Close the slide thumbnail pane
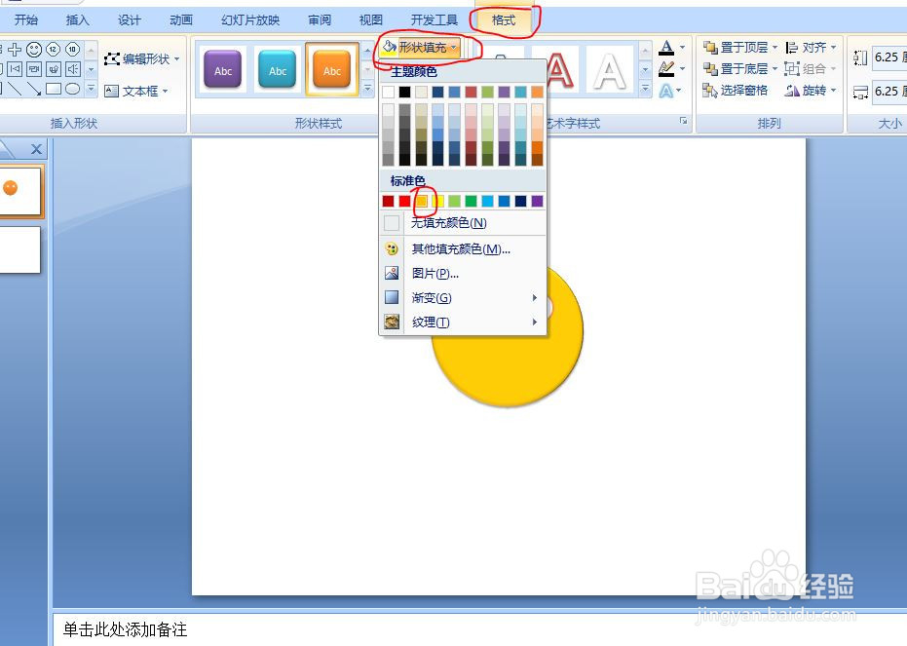 tap(36, 149)
